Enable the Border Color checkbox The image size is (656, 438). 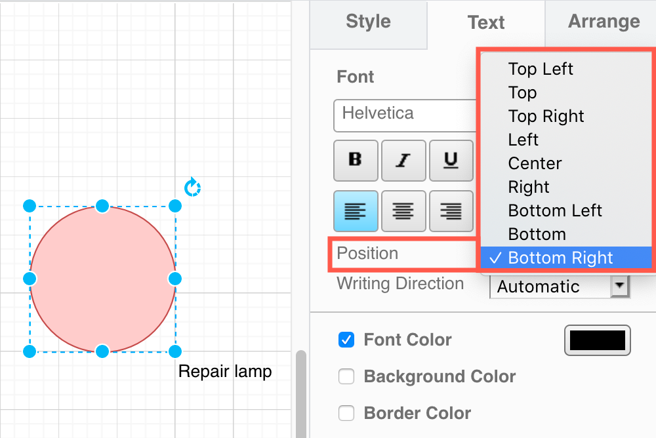tap(346, 413)
